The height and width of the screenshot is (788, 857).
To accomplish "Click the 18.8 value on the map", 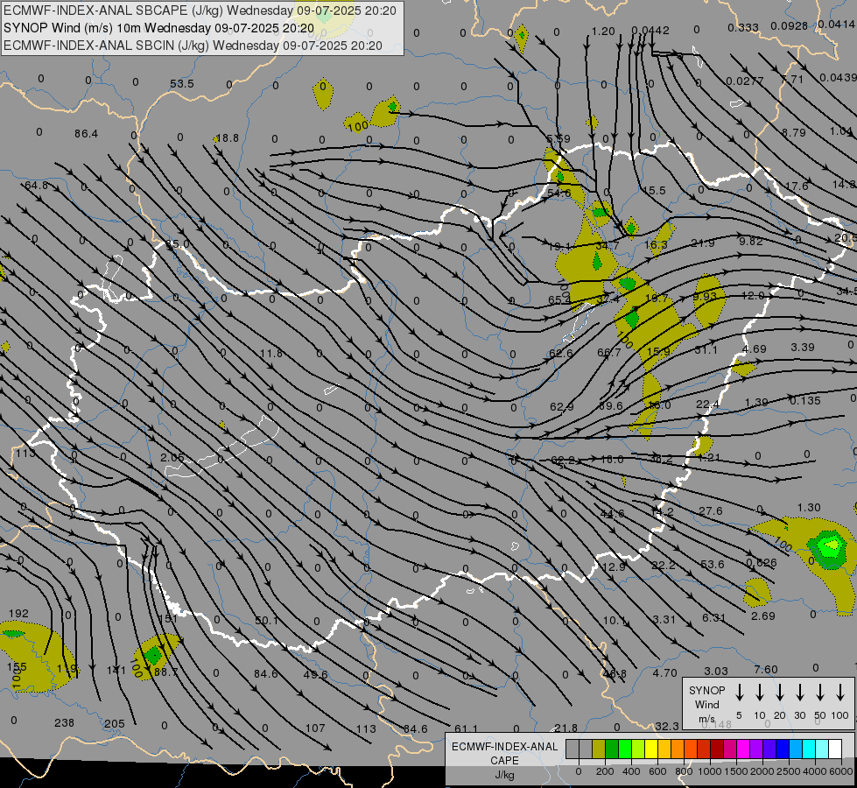I will click(x=228, y=137).
